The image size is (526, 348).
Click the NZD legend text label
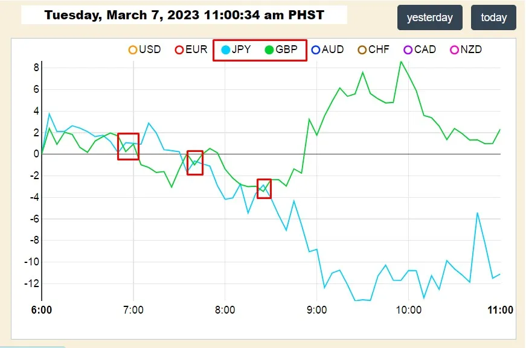point(471,49)
